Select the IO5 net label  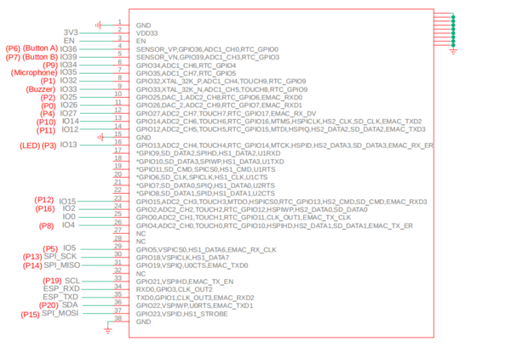(x=70, y=248)
